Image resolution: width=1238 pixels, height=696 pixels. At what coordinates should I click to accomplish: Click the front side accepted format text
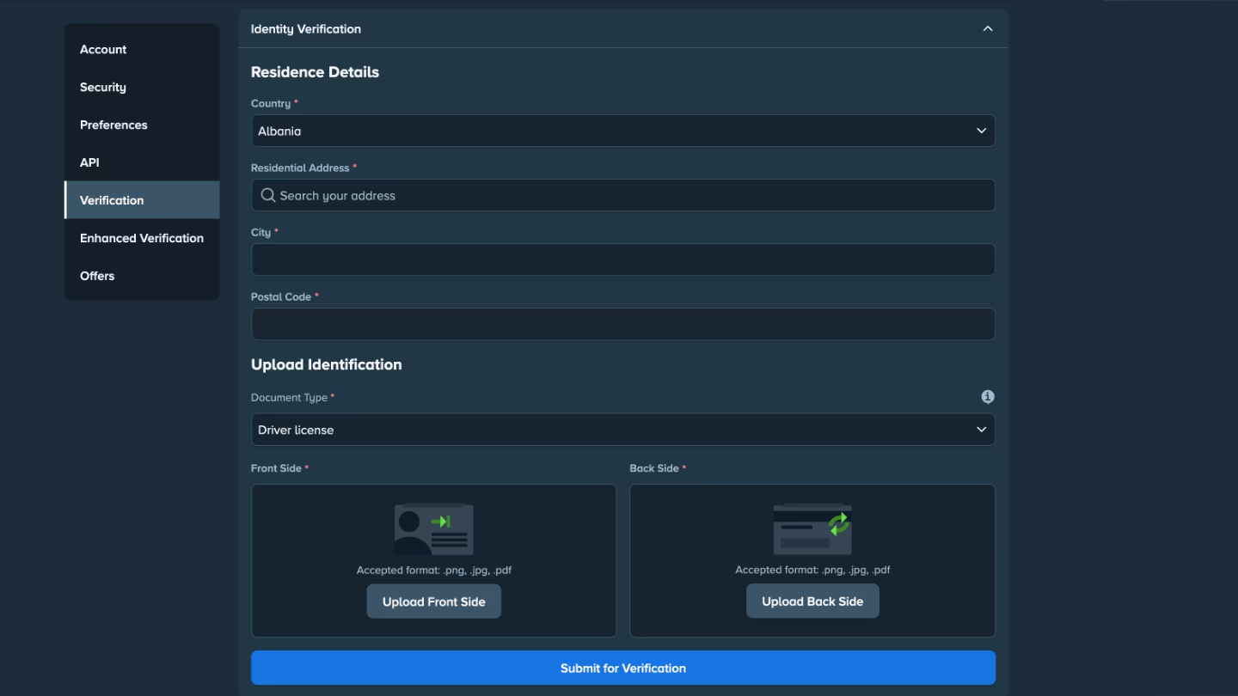434,570
